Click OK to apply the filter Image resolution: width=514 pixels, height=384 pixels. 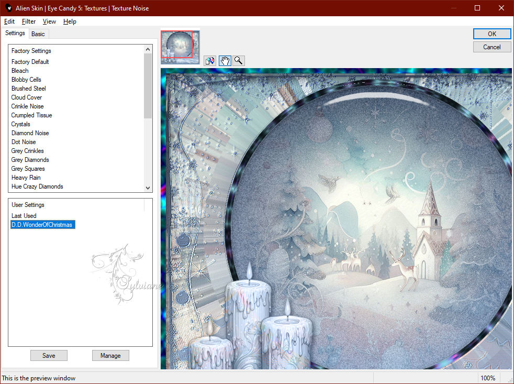coord(491,34)
